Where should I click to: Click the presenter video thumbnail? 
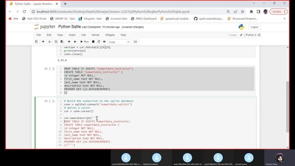[x=280, y=158]
